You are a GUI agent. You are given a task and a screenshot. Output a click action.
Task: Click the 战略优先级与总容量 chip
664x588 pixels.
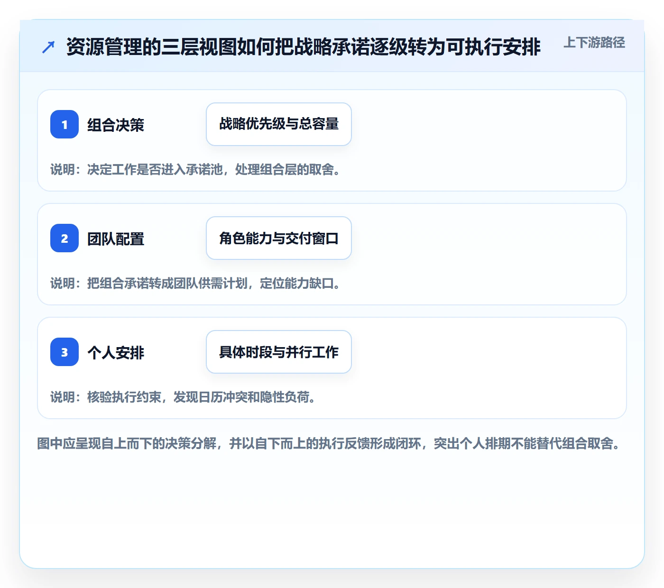coord(279,124)
